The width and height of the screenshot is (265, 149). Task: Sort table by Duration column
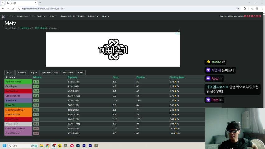[x=141, y=77]
